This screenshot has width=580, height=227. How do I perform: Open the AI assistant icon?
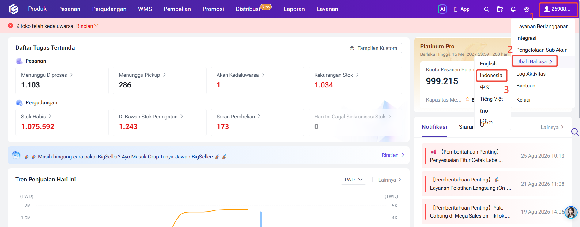(442, 9)
